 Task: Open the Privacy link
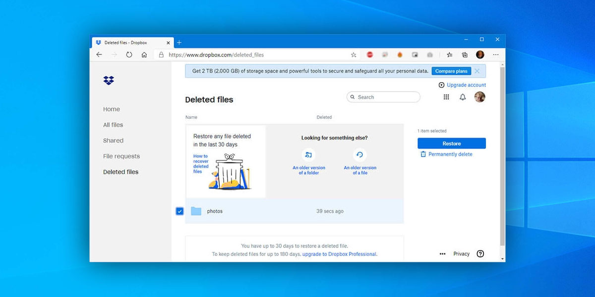461,254
